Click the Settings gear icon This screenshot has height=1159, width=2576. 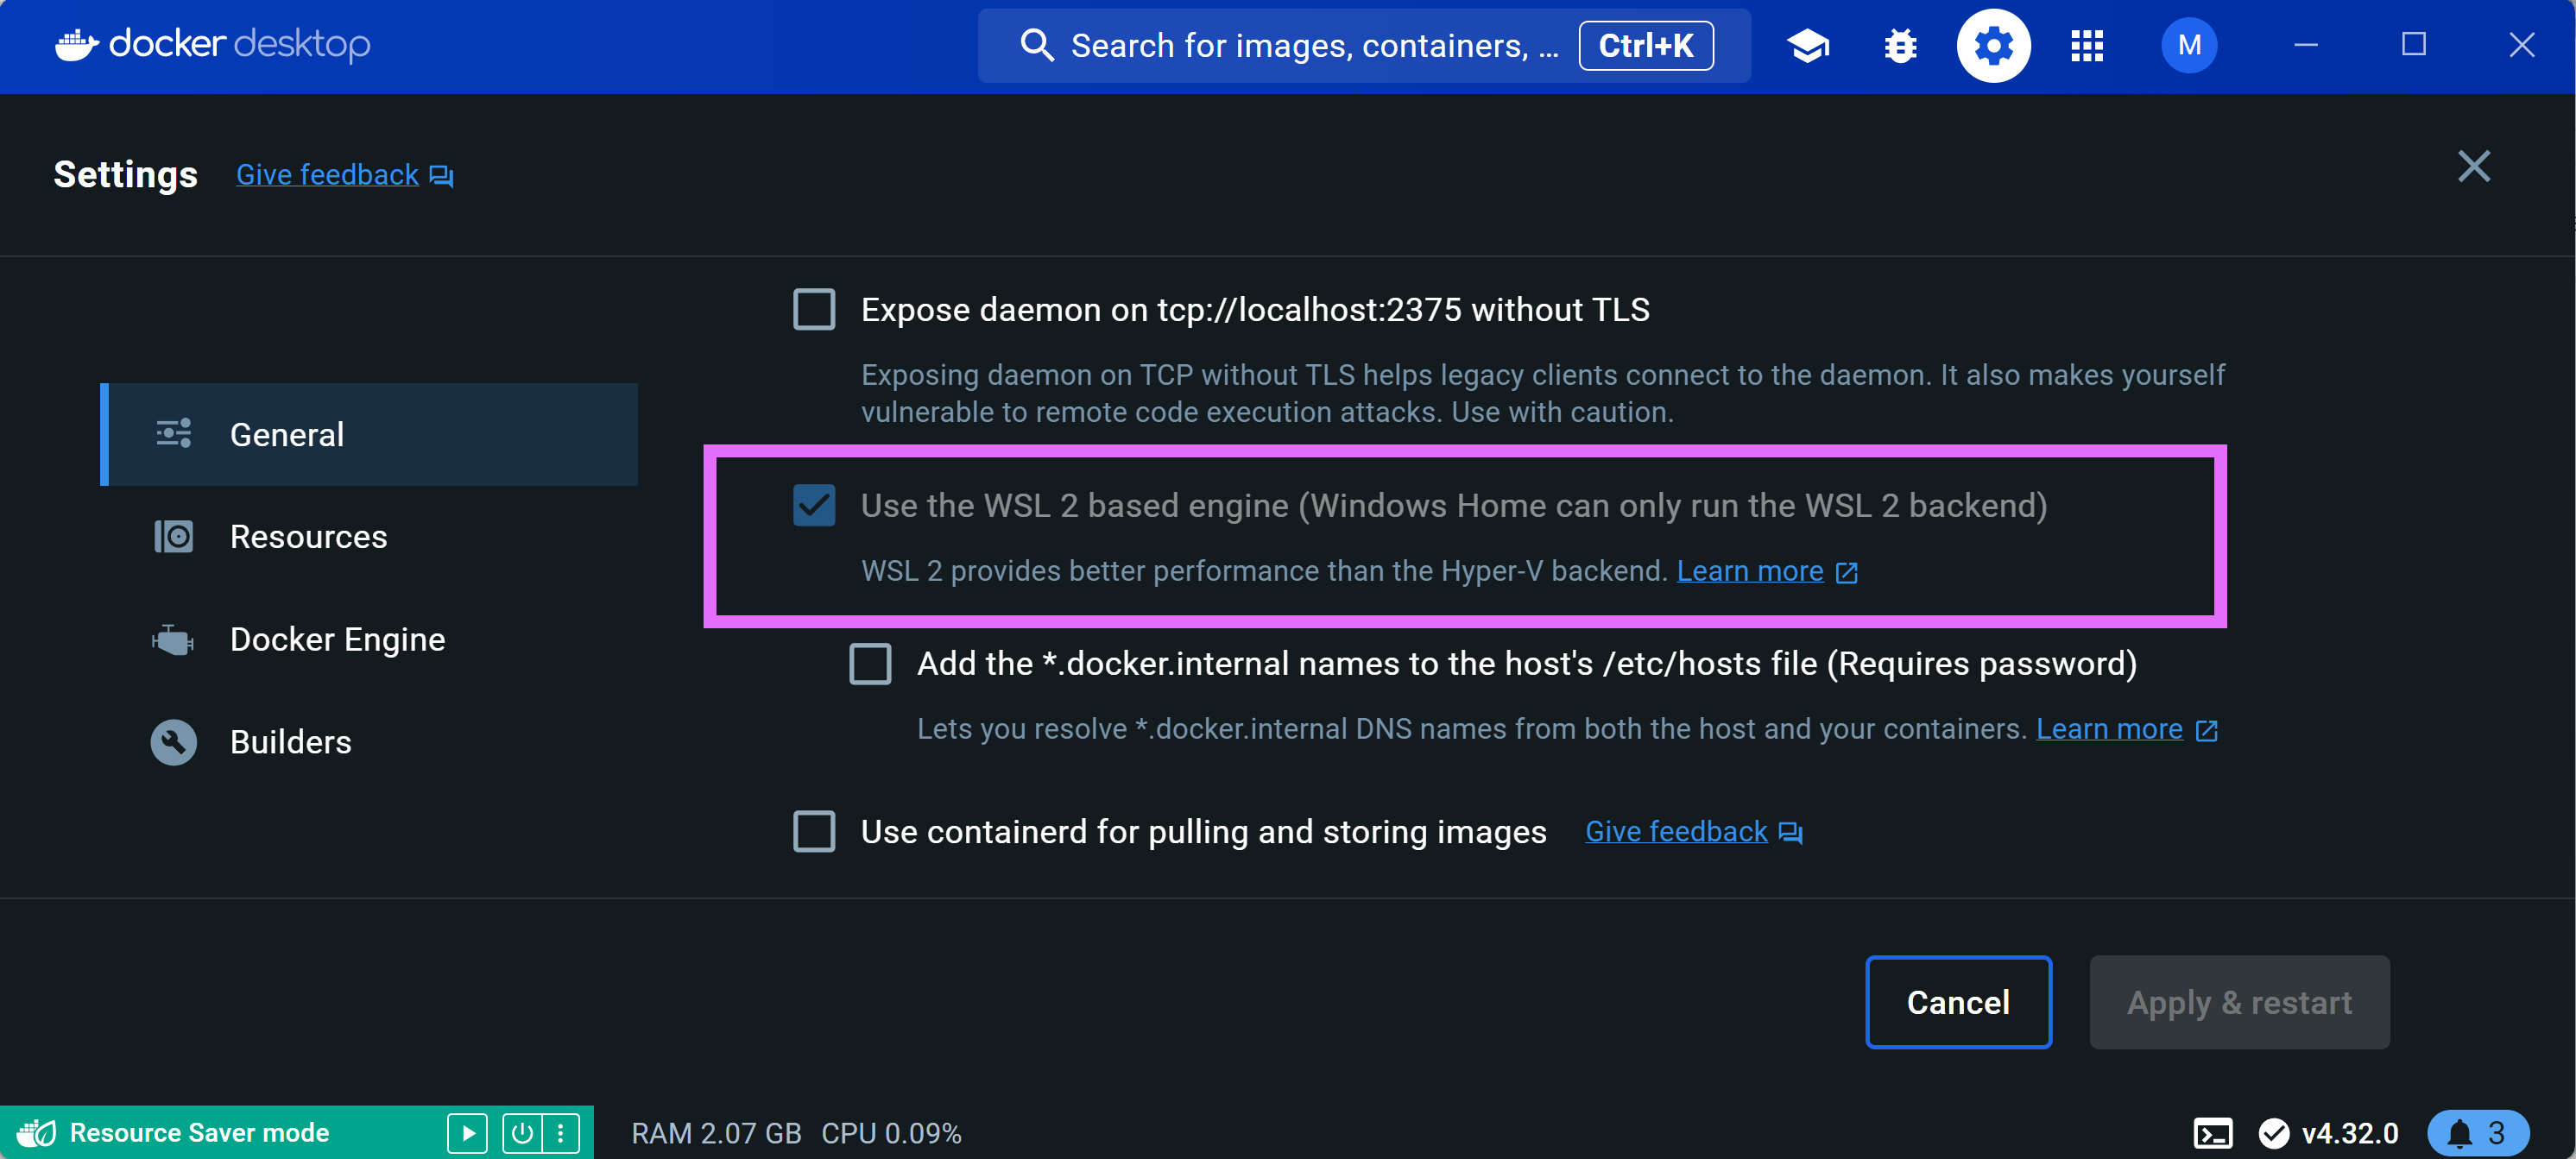pyautogui.click(x=1993, y=46)
